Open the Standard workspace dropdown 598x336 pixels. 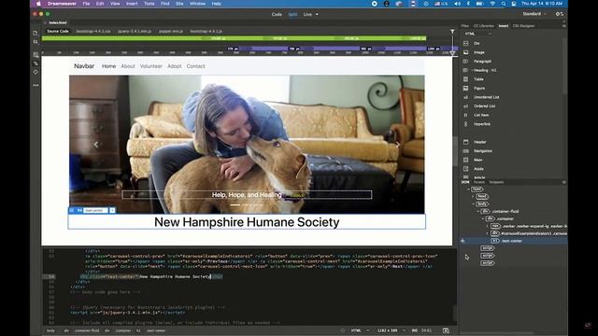[534, 14]
